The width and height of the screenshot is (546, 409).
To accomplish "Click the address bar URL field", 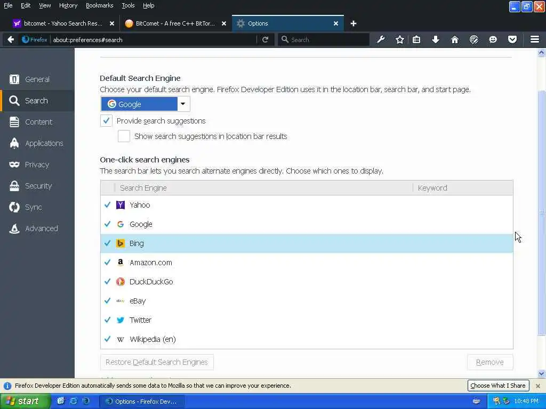I will (x=153, y=39).
